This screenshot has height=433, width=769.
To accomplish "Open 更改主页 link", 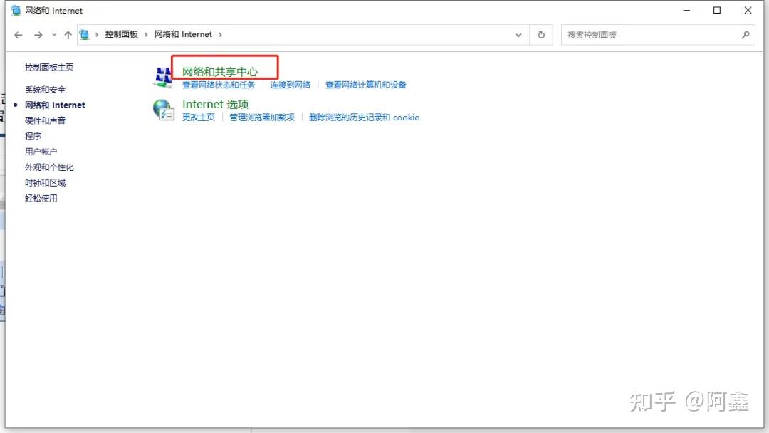I will 199,118.
